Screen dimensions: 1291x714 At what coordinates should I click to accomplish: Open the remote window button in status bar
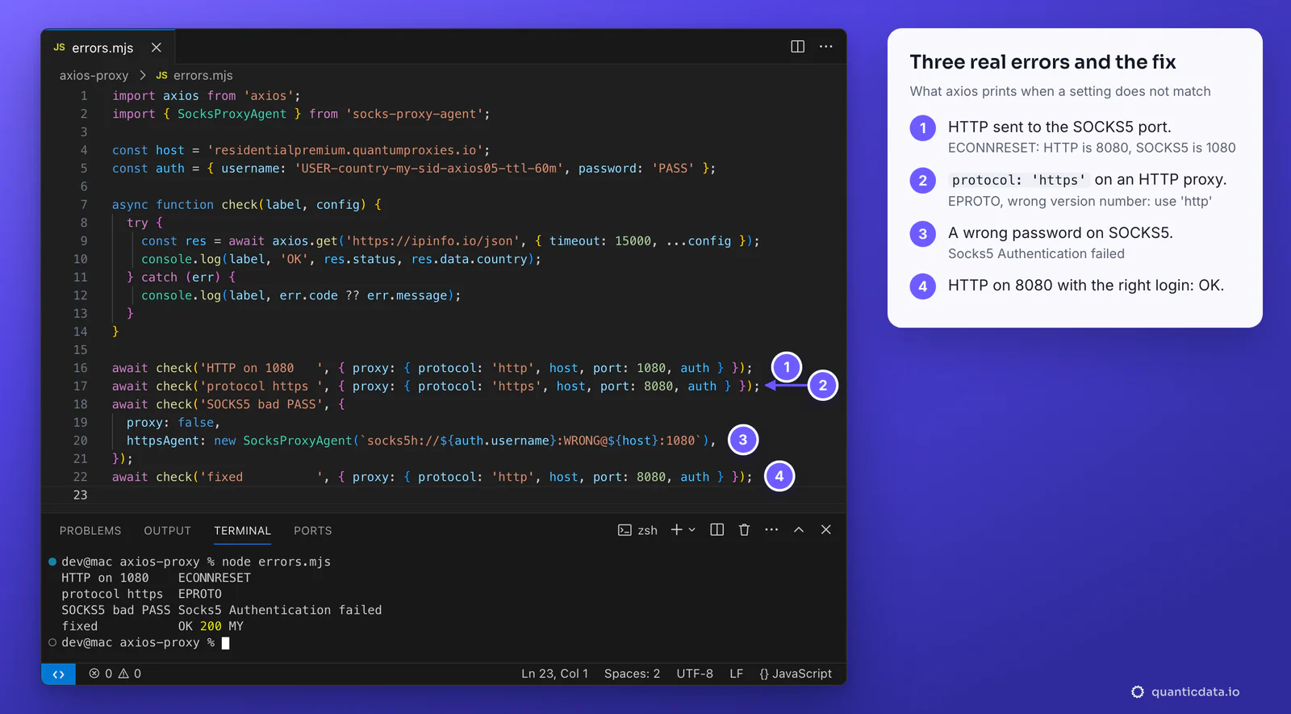(x=58, y=674)
